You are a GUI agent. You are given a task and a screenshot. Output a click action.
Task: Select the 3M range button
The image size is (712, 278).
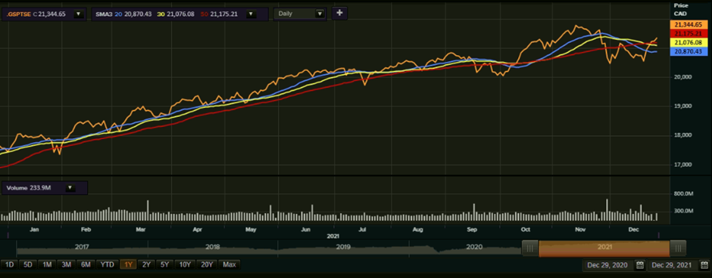[67, 264]
